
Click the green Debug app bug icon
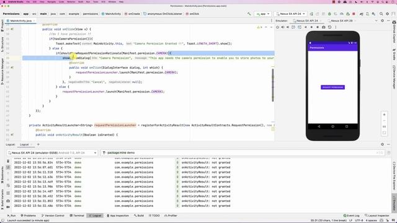click(x=329, y=14)
